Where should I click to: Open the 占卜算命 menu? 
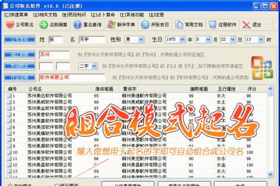coord(103,14)
